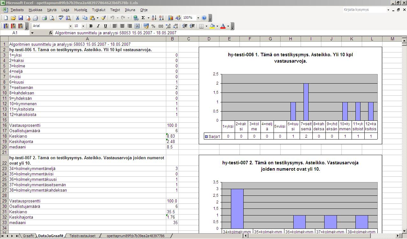407x239 pixels.
Task: Click the Select All corner of the grid
Action: click(4, 39)
